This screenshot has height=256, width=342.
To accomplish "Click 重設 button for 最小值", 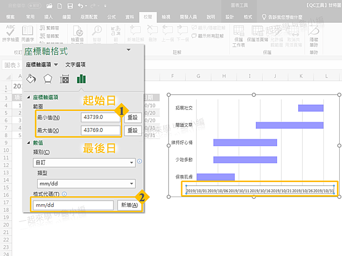I will click(x=133, y=118).
